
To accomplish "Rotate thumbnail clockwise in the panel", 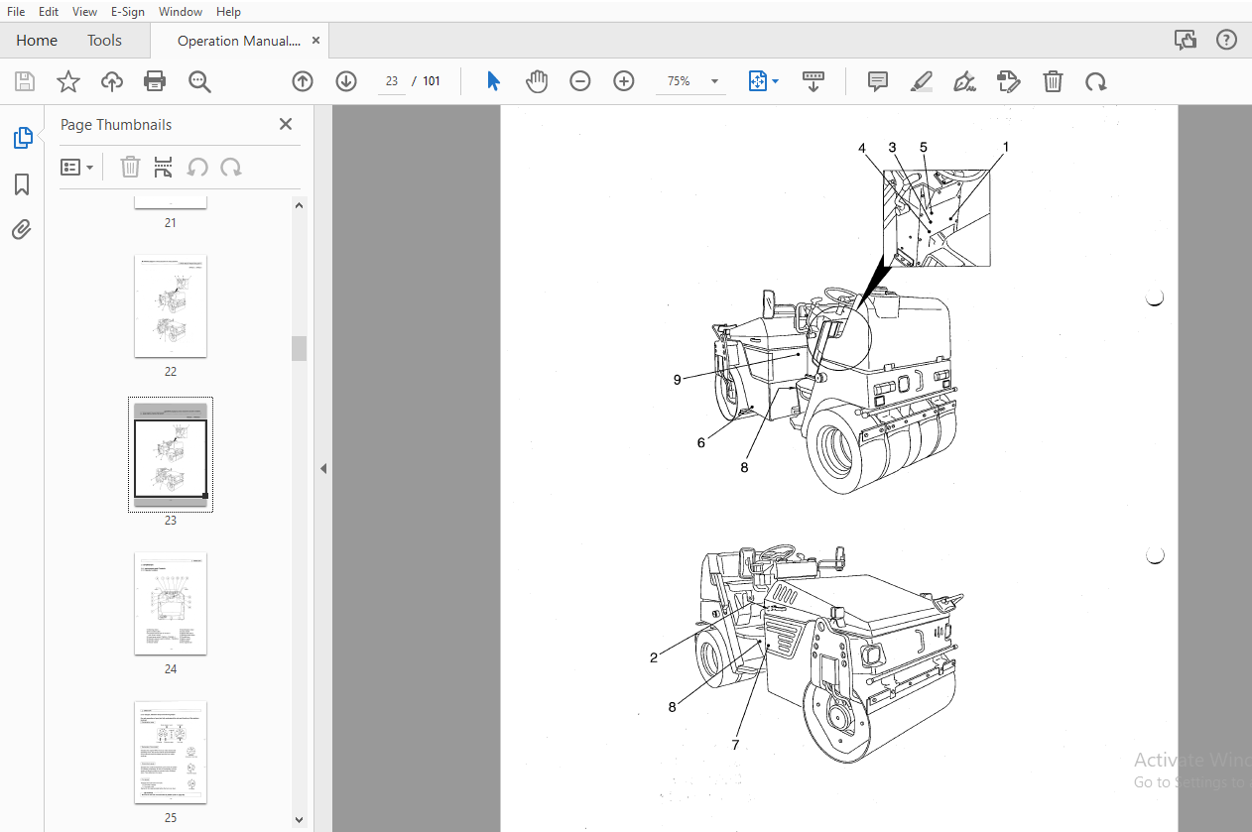I will tap(231, 167).
